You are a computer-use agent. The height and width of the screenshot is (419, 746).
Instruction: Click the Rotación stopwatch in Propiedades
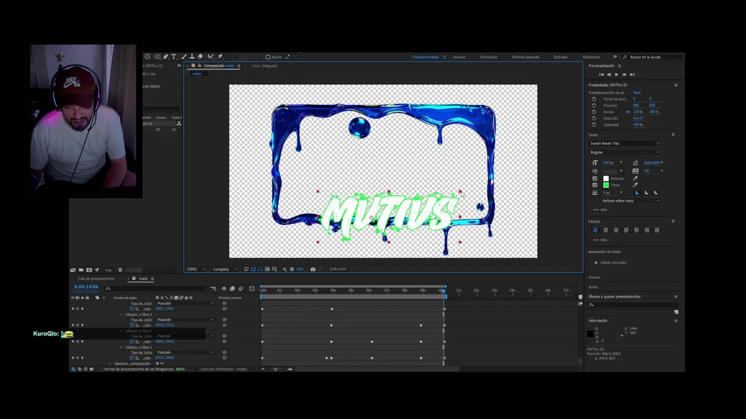[594, 118]
